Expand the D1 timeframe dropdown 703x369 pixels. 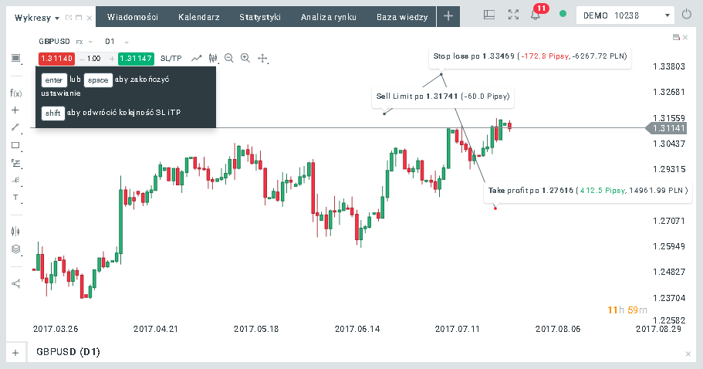click(115, 41)
